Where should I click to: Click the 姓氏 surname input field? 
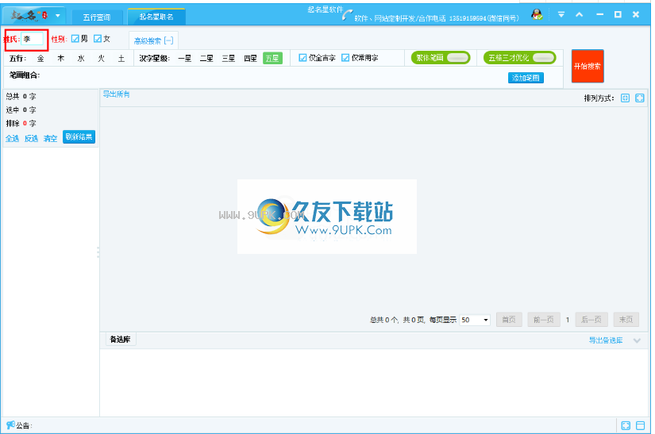click(x=33, y=39)
